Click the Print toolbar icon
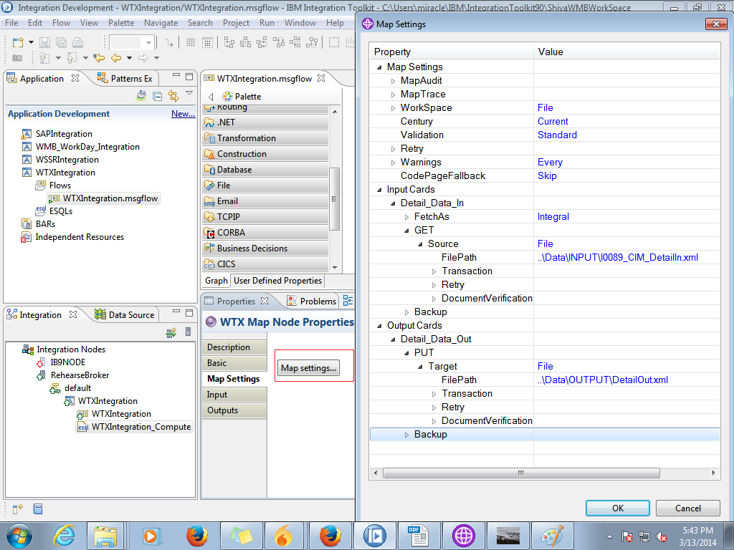Viewport: 734px width, 550px height. point(77,42)
